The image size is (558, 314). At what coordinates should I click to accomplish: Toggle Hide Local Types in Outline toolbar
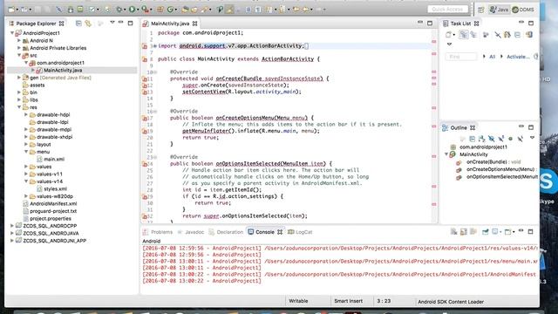[x=520, y=139]
